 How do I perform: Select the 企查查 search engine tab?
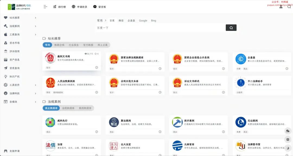[x=131, y=21]
